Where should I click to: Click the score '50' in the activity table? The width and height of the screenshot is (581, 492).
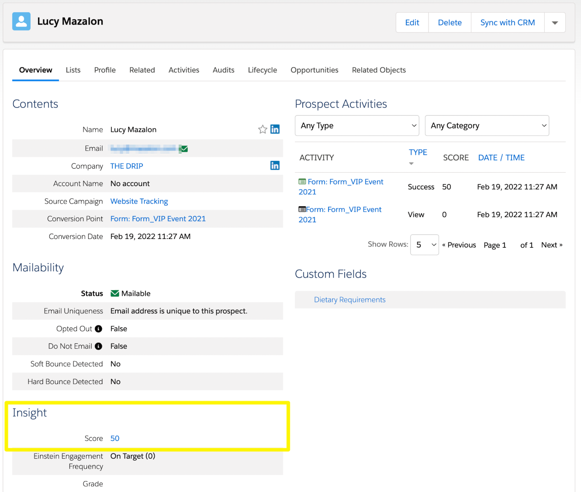pyautogui.click(x=446, y=187)
